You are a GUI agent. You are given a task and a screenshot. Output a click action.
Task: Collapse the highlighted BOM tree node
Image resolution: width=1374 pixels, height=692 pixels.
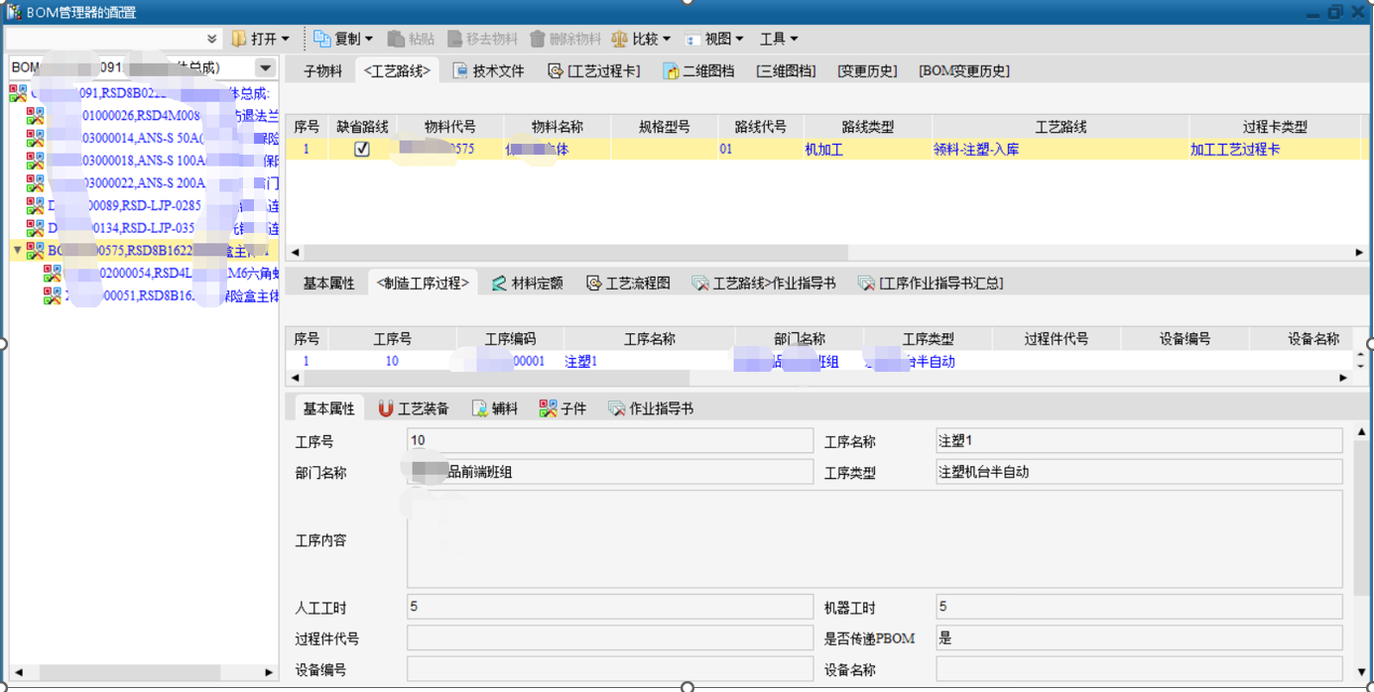18,250
